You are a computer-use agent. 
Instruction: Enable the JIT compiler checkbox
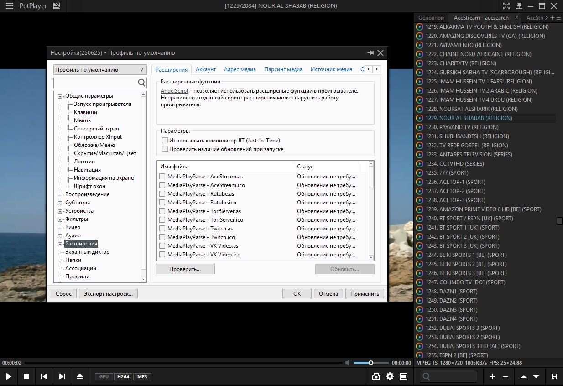click(165, 141)
